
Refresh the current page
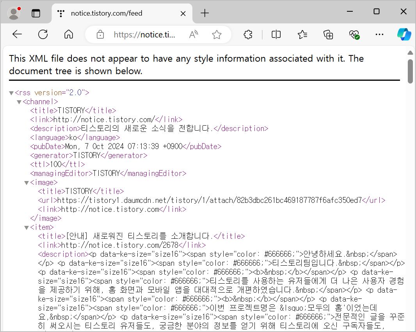pyautogui.click(x=43, y=34)
